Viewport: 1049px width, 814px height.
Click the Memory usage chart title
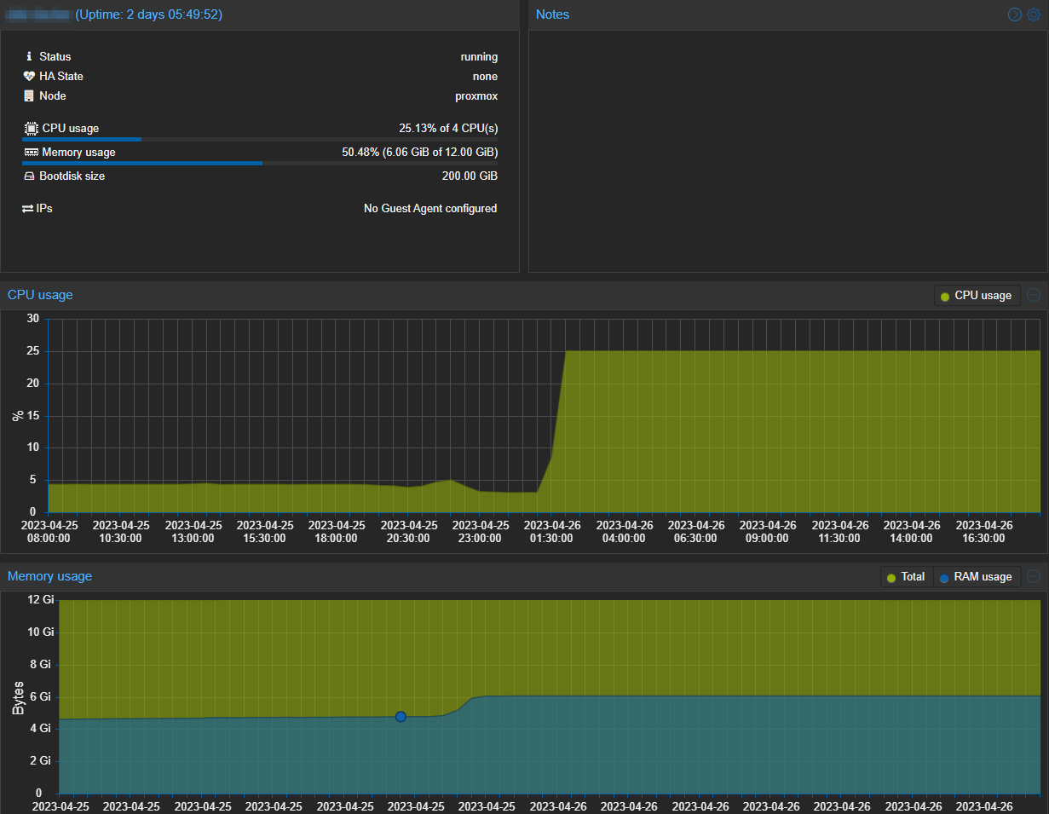pyautogui.click(x=49, y=576)
